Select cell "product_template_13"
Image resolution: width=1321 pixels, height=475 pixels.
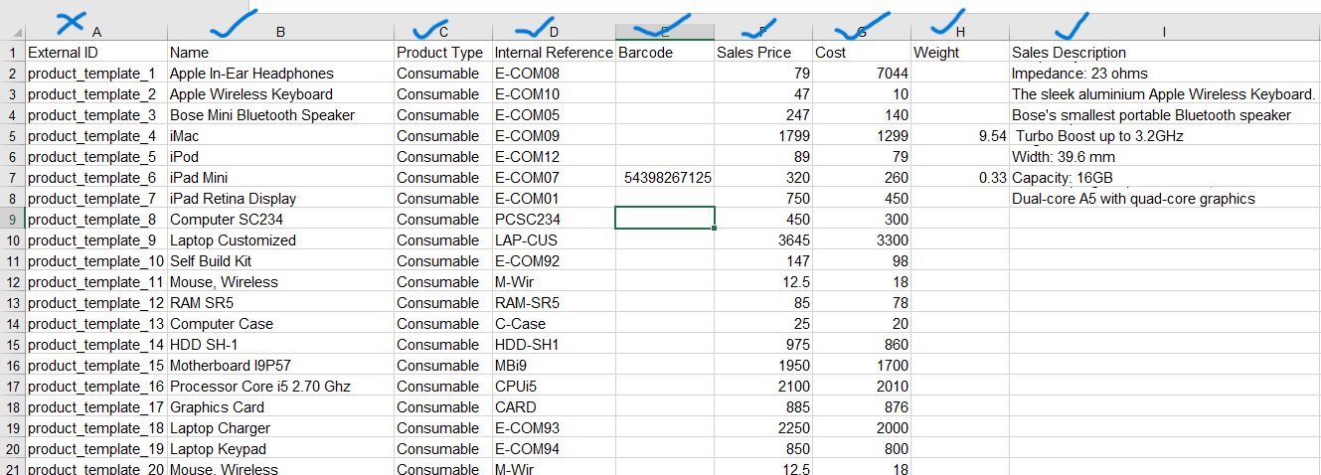[x=96, y=324]
